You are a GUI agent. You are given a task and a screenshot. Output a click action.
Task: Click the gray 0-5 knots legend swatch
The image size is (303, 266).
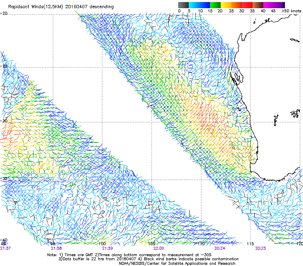click(x=183, y=5)
